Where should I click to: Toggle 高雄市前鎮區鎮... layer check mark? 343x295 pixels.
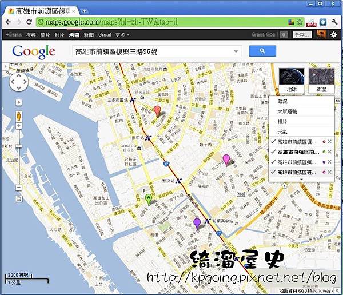point(273,162)
